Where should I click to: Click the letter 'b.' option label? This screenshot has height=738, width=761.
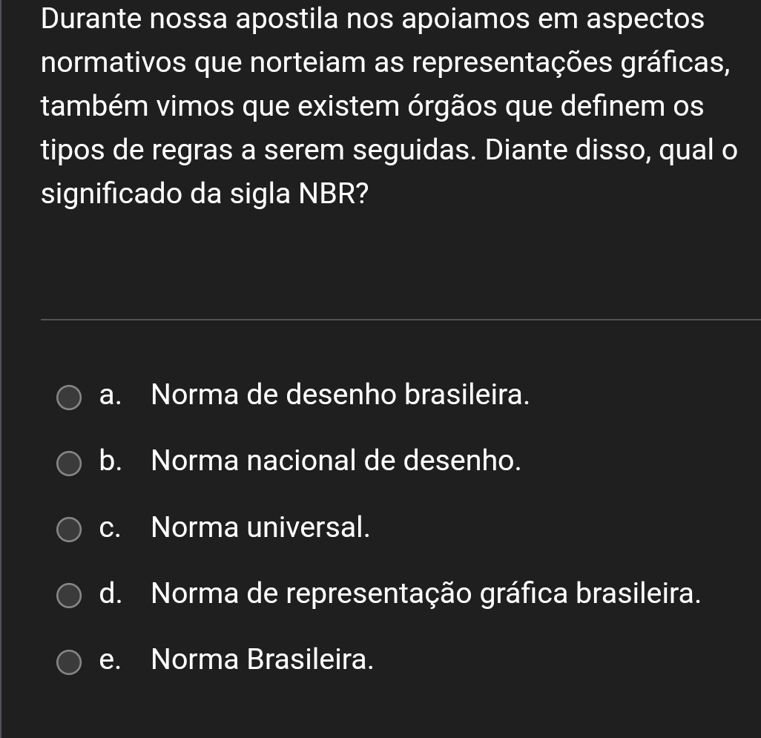coord(110,461)
